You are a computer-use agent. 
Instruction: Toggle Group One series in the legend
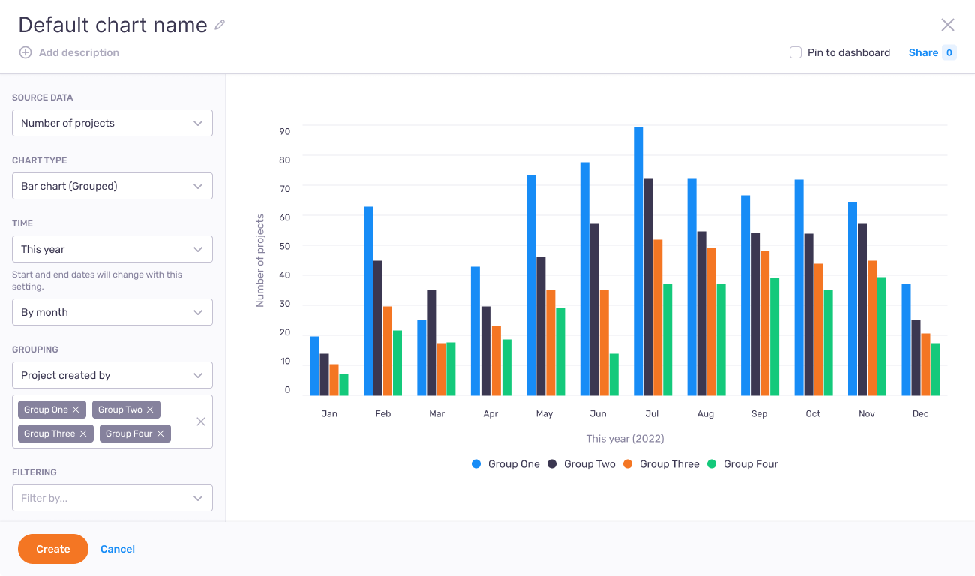(x=505, y=464)
